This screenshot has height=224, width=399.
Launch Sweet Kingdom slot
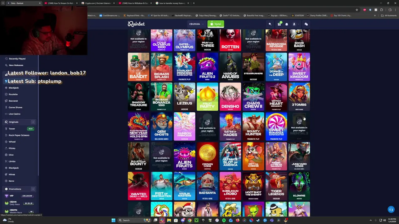(x=299, y=67)
